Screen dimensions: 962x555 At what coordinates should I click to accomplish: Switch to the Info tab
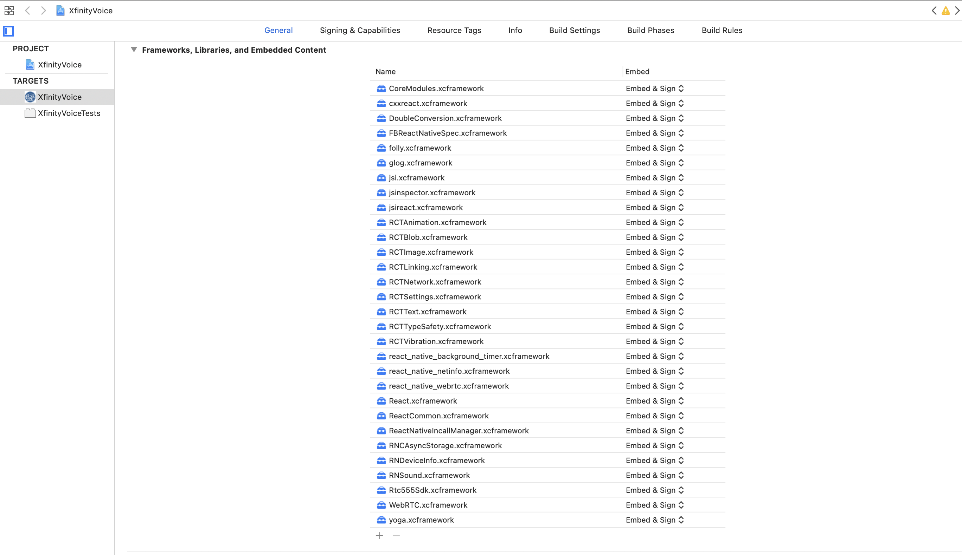(515, 30)
